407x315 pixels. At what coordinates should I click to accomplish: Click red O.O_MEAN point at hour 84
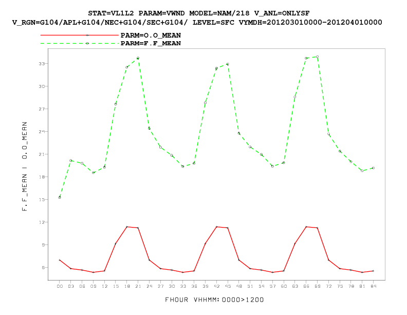coord(373,271)
